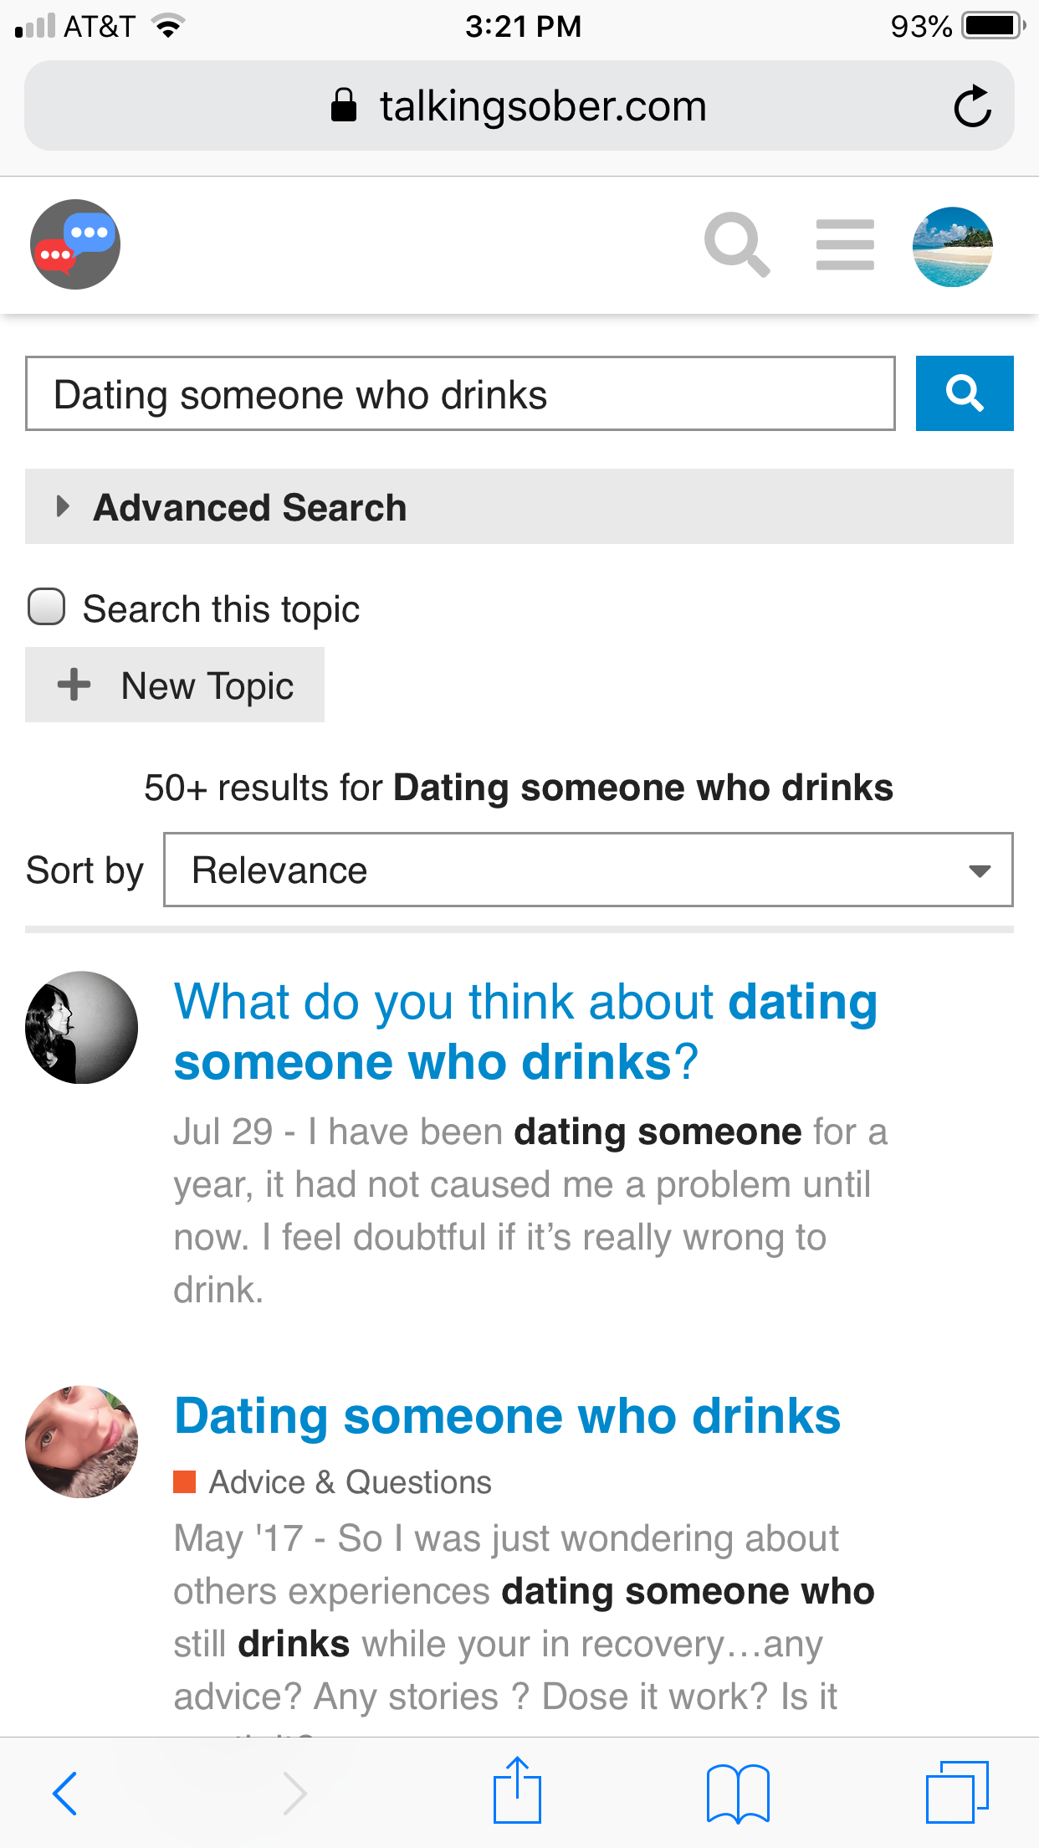Image resolution: width=1039 pixels, height=1848 pixels.
Task: Open Safari bookmarks
Action: coord(737,1793)
